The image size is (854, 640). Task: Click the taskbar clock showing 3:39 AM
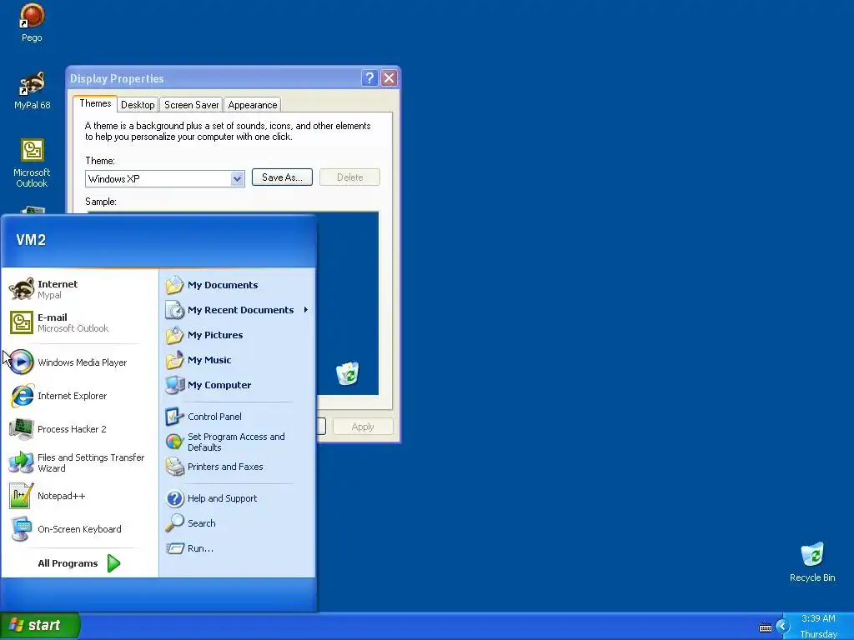click(818, 618)
